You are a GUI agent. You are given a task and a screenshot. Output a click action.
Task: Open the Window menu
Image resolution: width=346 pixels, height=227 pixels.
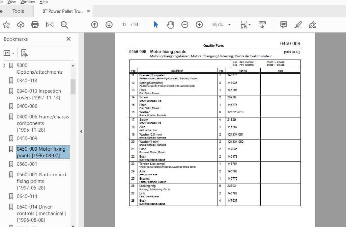[x=28, y=2]
